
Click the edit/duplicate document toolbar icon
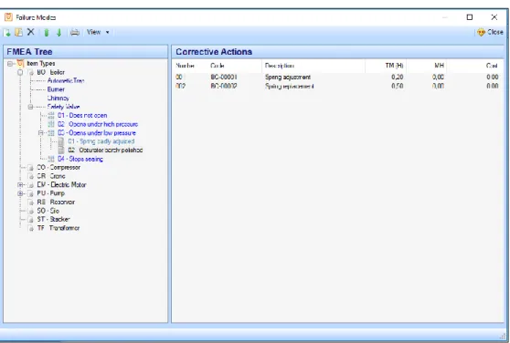[19, 32]
